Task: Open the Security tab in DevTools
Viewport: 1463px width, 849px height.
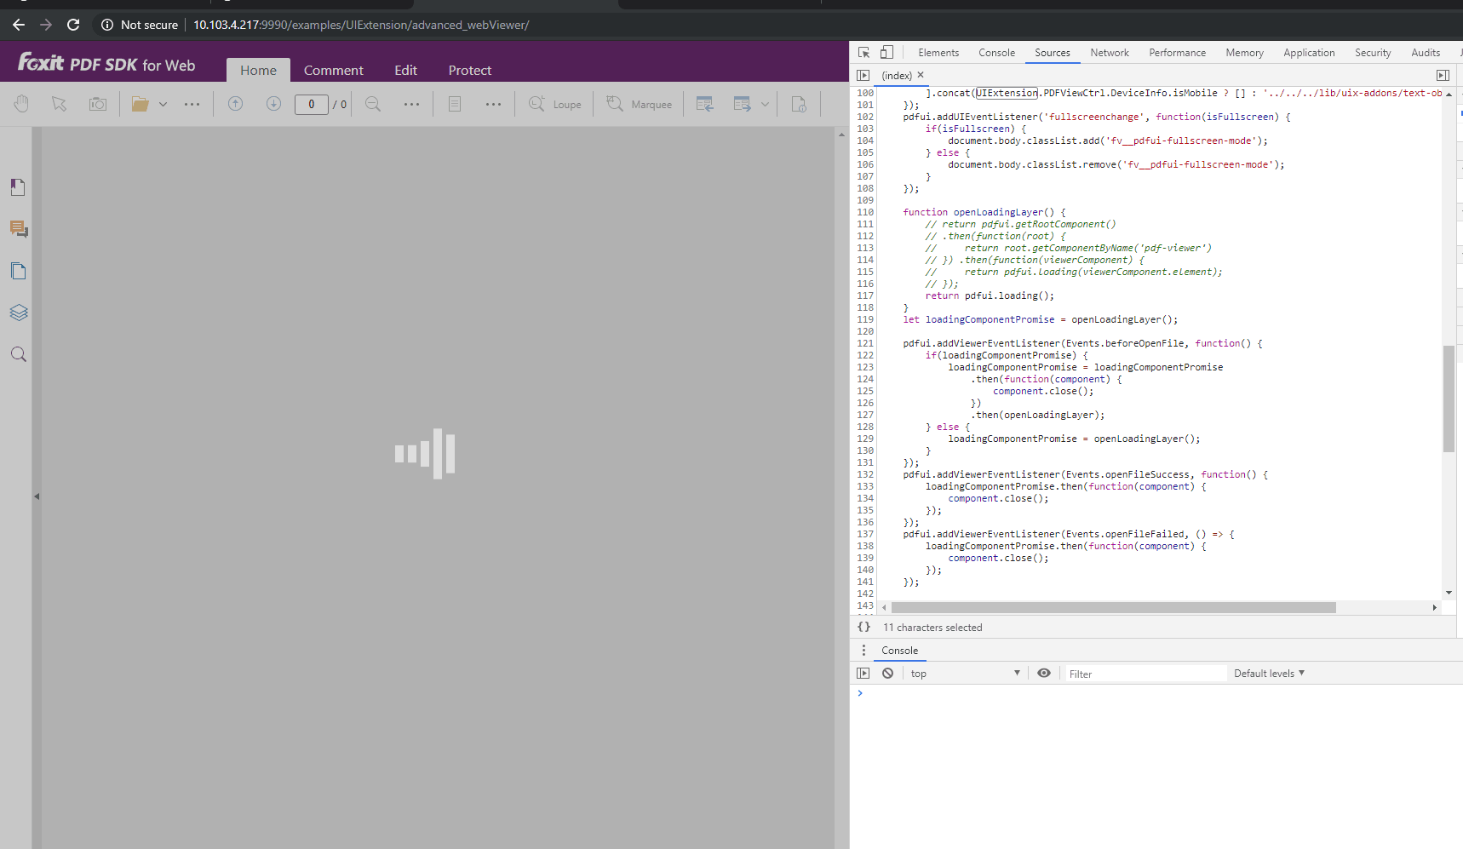Action: point(1373,53)
